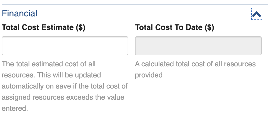Click the "Total Cost Estimate ($)" label
Viewport: 270px width, 116px height.
tap(43, 28)
